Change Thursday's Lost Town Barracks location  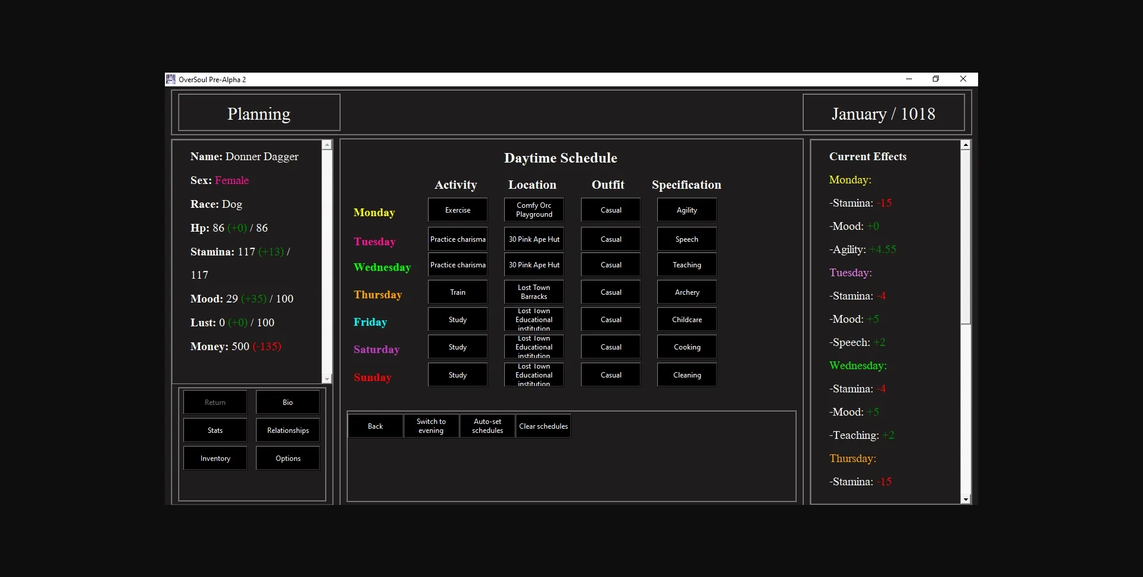click(533, 292)
